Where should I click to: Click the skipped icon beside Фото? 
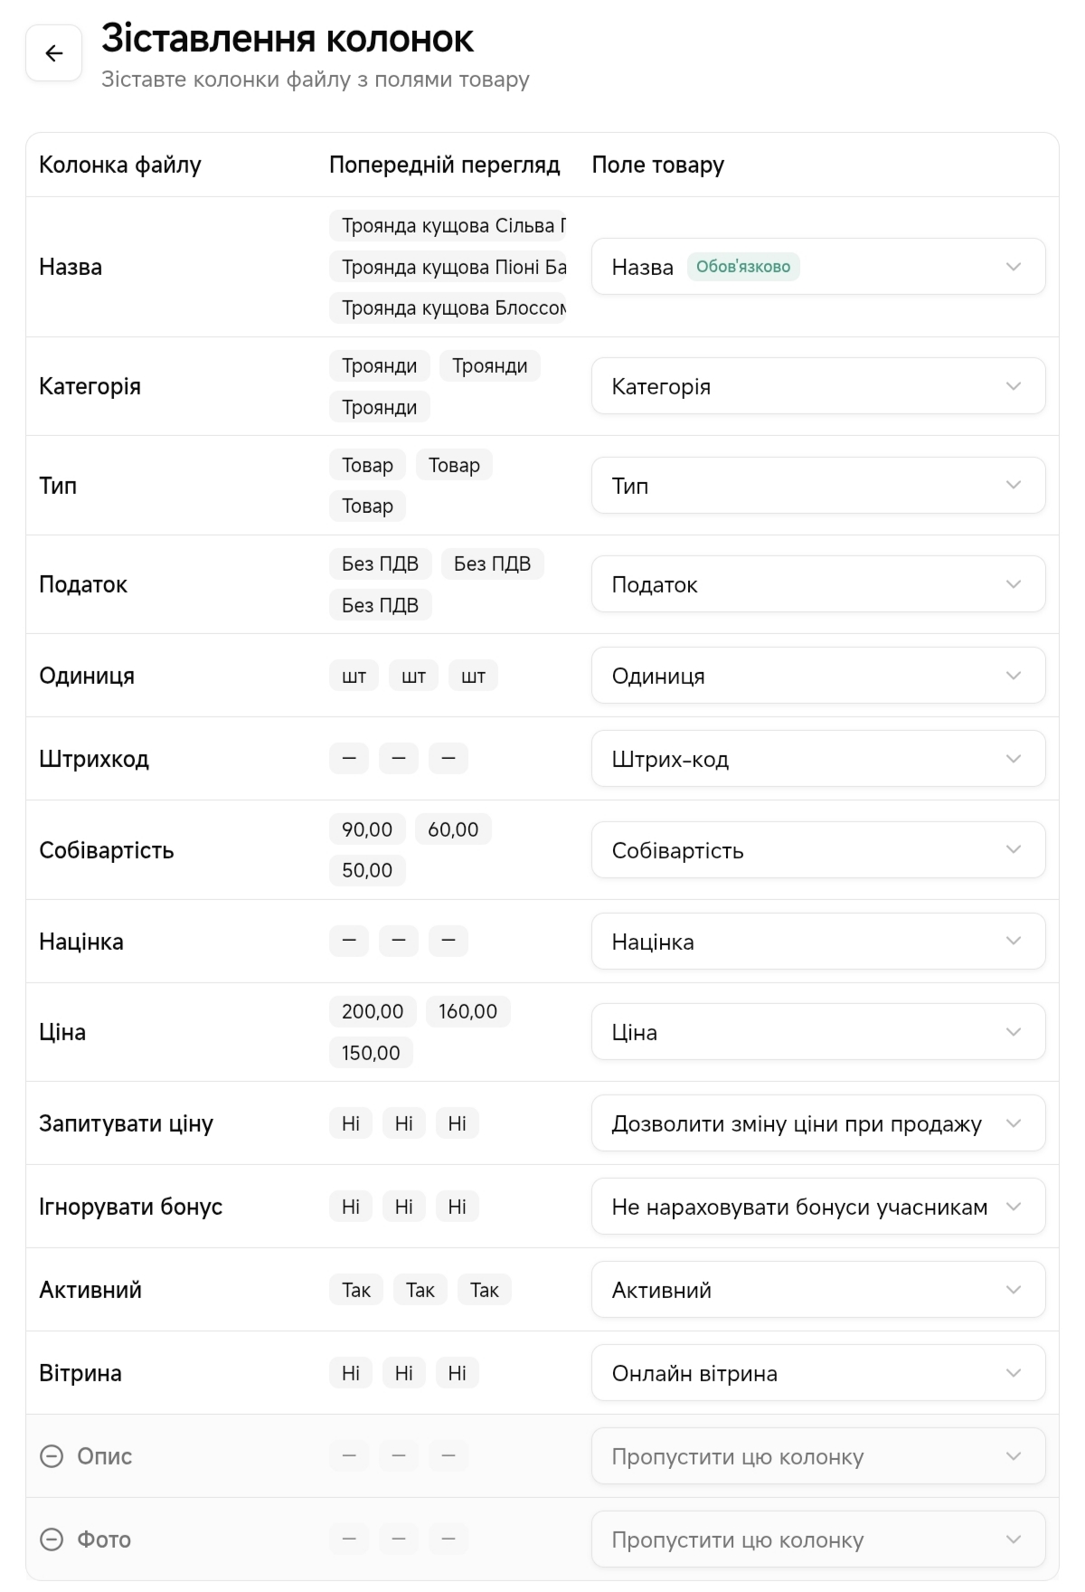[x=52, y=1540]
